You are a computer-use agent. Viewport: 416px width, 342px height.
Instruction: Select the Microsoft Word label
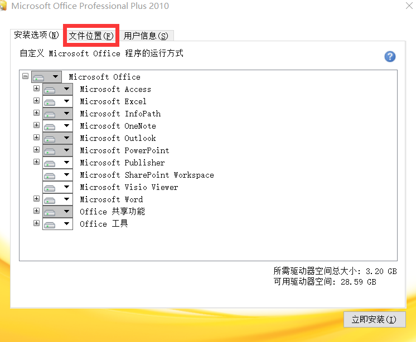[x=111, y=199]
